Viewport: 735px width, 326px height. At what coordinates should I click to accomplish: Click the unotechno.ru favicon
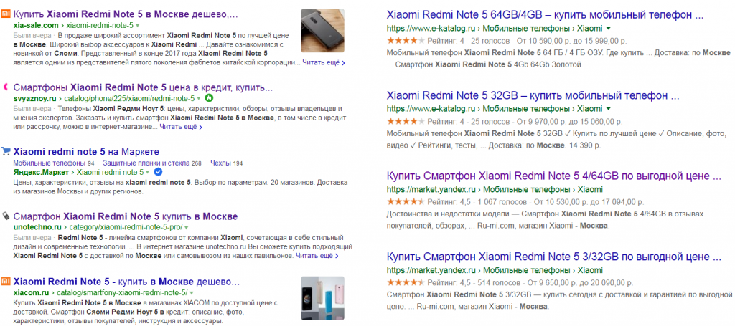[6, 216]
